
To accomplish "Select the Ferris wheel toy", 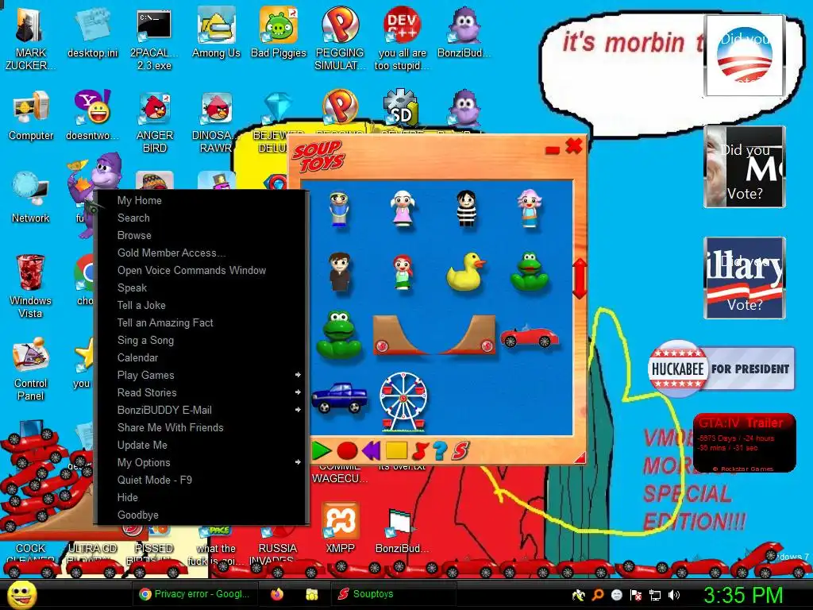I will coord(403,402).
